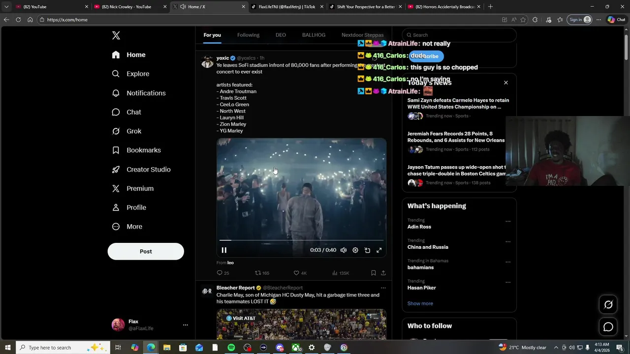630x354 pixels.
Task: Share the yoxic post
Action: (x=383, y=273)
